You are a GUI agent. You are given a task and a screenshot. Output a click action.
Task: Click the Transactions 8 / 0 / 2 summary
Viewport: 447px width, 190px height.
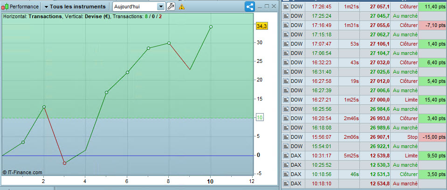pos(137,16)
